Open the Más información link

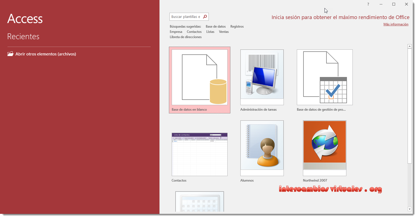click(396, 24)
